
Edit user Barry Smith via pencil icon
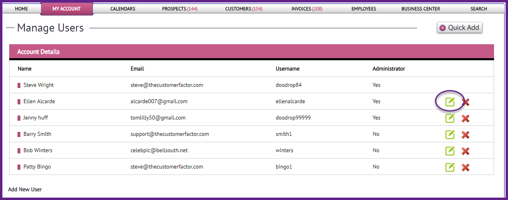tap(450, 135)
